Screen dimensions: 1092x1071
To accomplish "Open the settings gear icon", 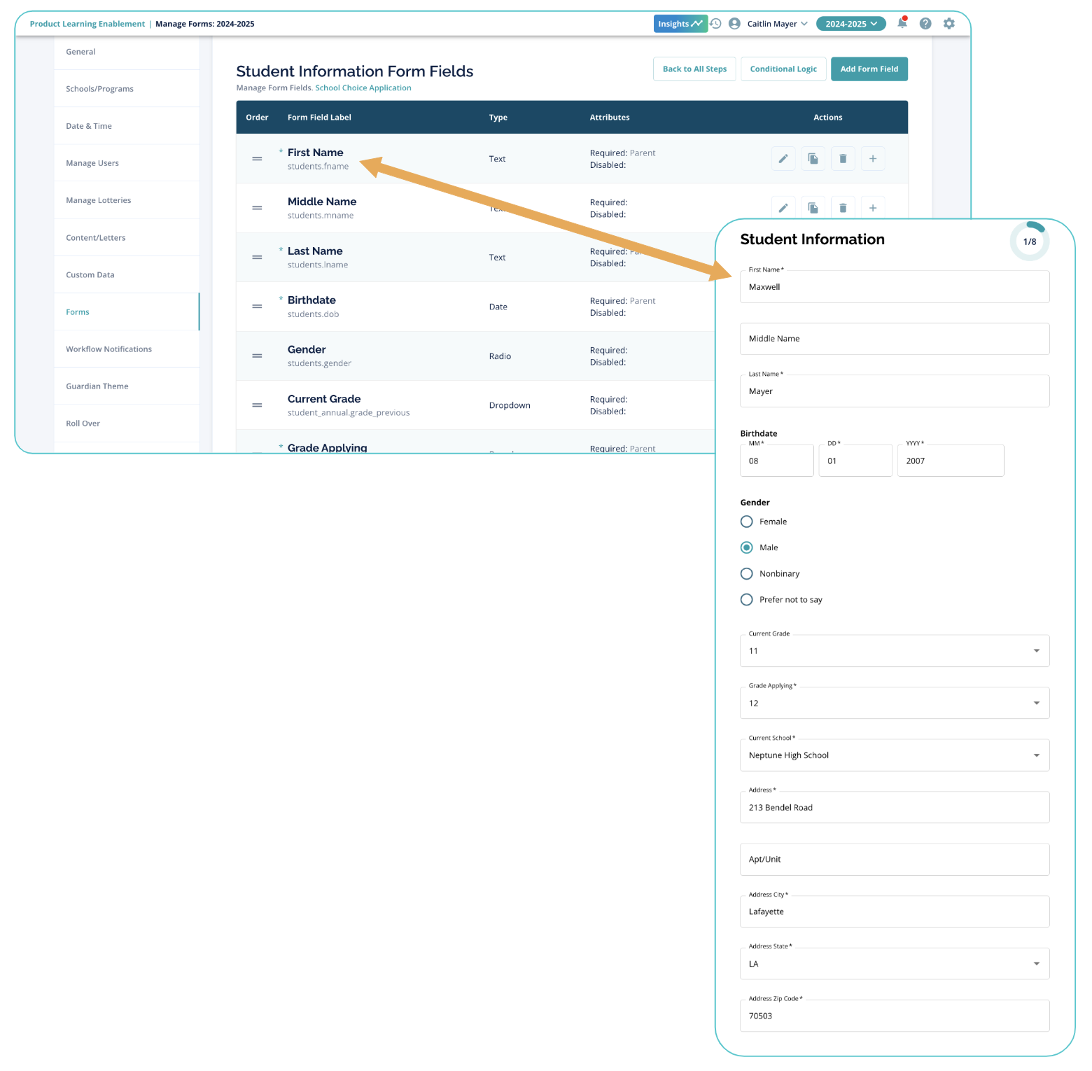I will click(949, 24).
